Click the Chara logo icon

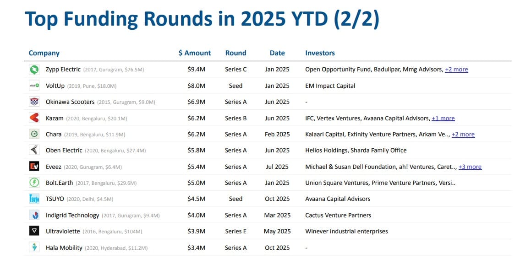click(x=34, y=134)
